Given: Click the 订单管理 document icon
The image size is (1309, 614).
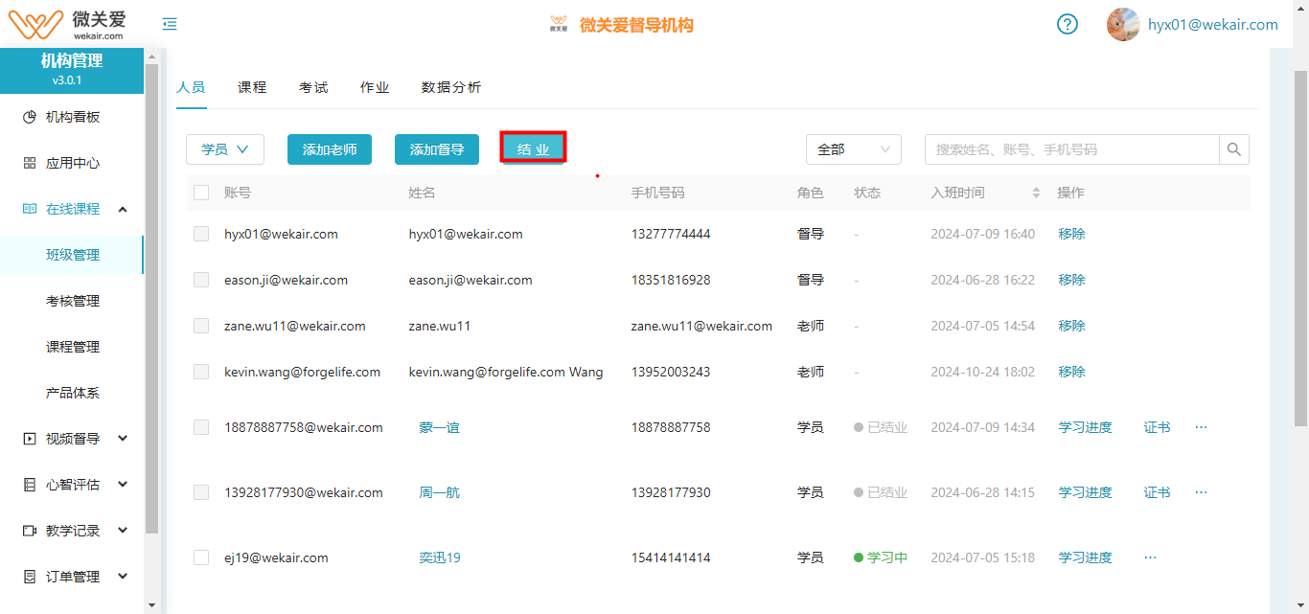Looking at the screenshot, I should [30, 577].
